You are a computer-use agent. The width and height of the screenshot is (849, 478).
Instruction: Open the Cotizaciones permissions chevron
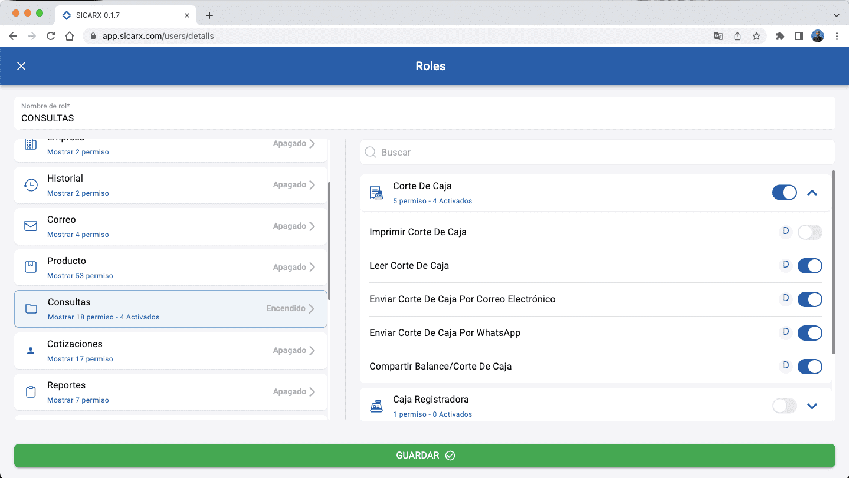312,351
